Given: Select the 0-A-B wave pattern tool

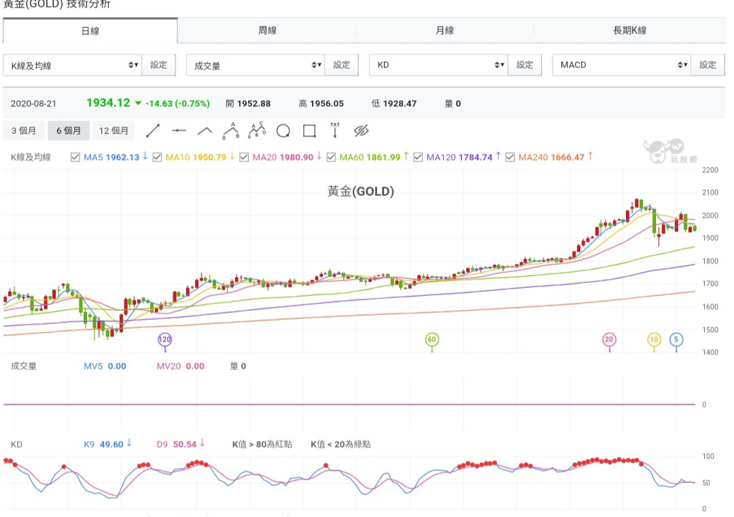Looking at the screenshot, I should (231, 131).
